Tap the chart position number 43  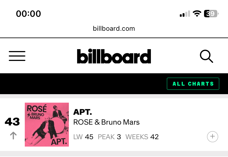pyautogui.click(x=12, y=122)
